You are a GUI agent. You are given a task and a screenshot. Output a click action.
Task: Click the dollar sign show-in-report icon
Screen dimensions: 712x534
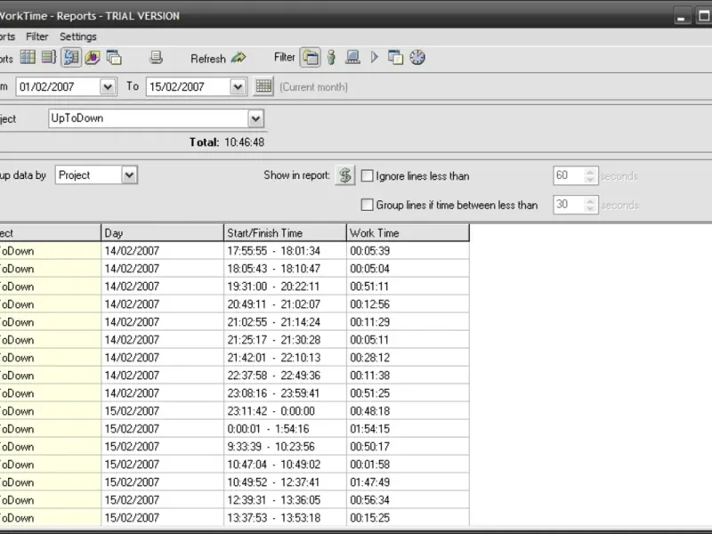[x=345, y=175]
